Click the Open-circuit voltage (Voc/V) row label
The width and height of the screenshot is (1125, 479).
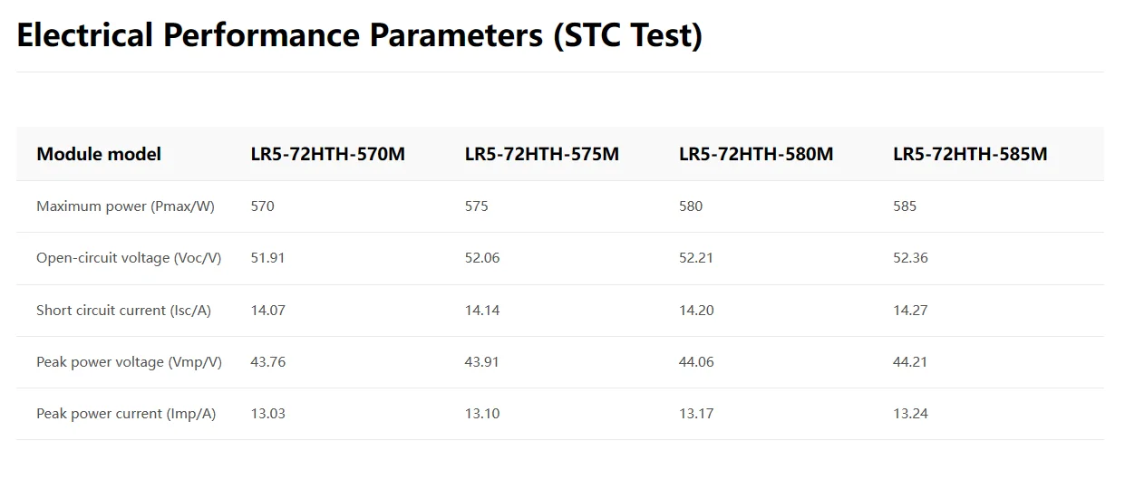click(129, 258)
